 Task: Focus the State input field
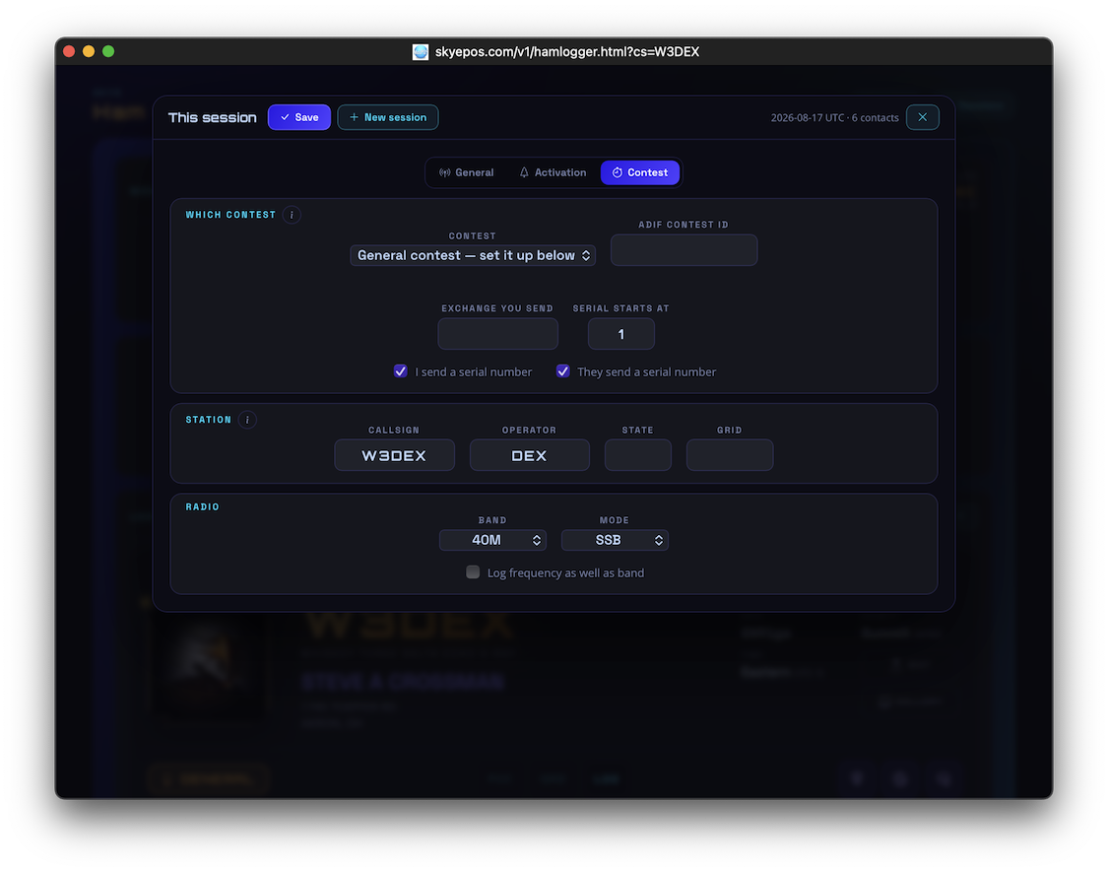pos(638,455)
